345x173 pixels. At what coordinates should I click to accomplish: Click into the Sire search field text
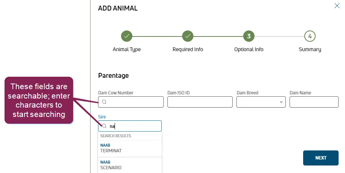coord(130,126)
